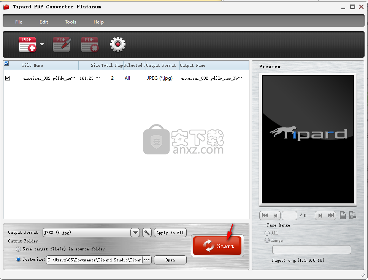Click the red Start conversion button

[217, 246]
